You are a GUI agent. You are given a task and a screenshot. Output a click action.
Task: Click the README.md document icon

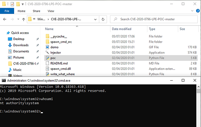[47, 63]
